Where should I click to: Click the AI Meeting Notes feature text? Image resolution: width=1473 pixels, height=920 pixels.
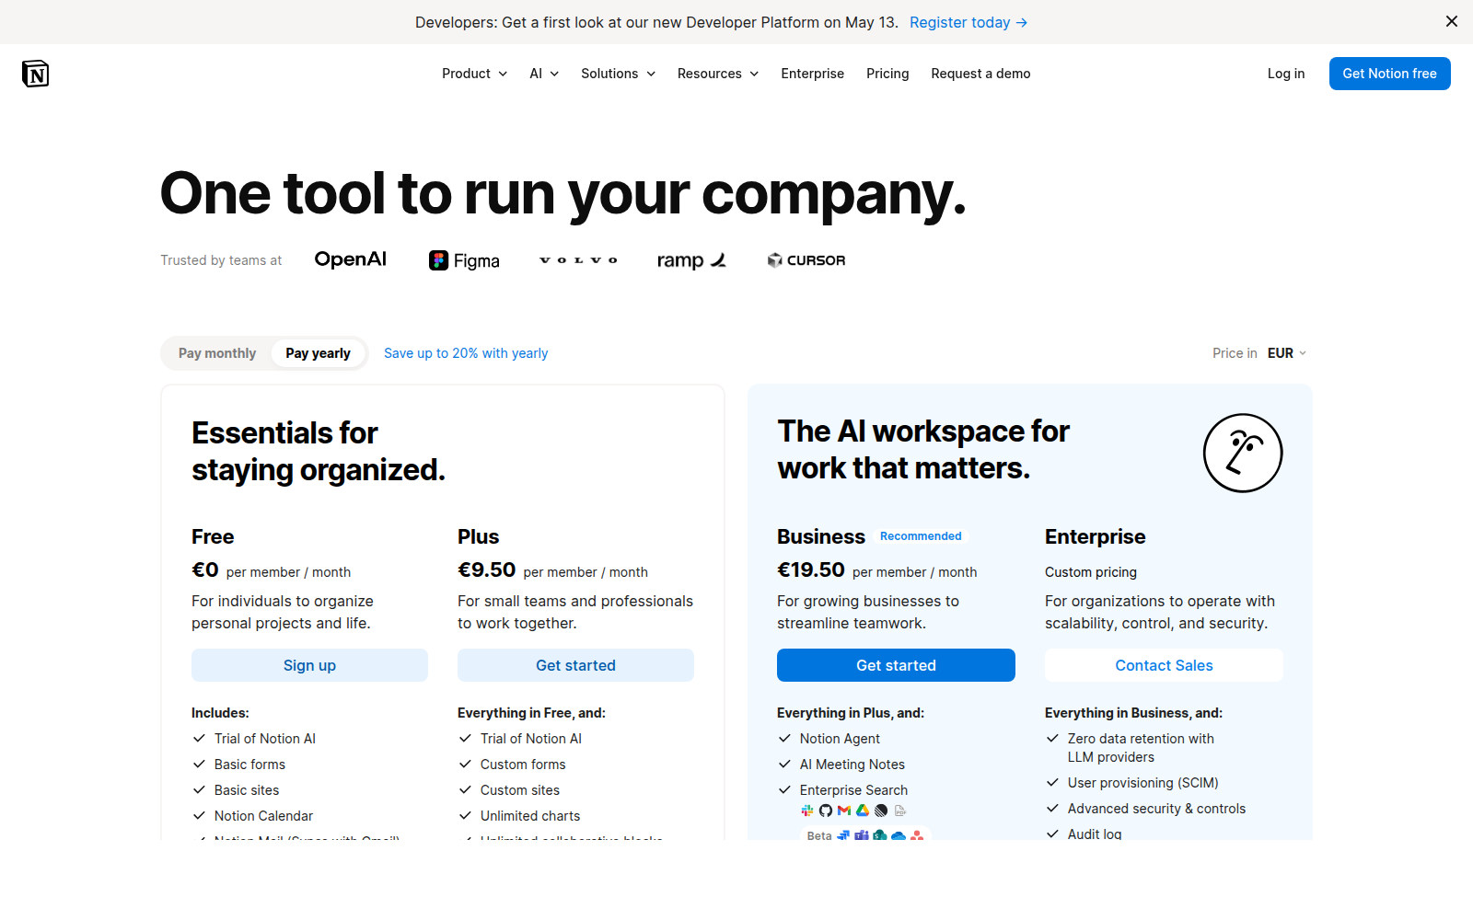852,765
